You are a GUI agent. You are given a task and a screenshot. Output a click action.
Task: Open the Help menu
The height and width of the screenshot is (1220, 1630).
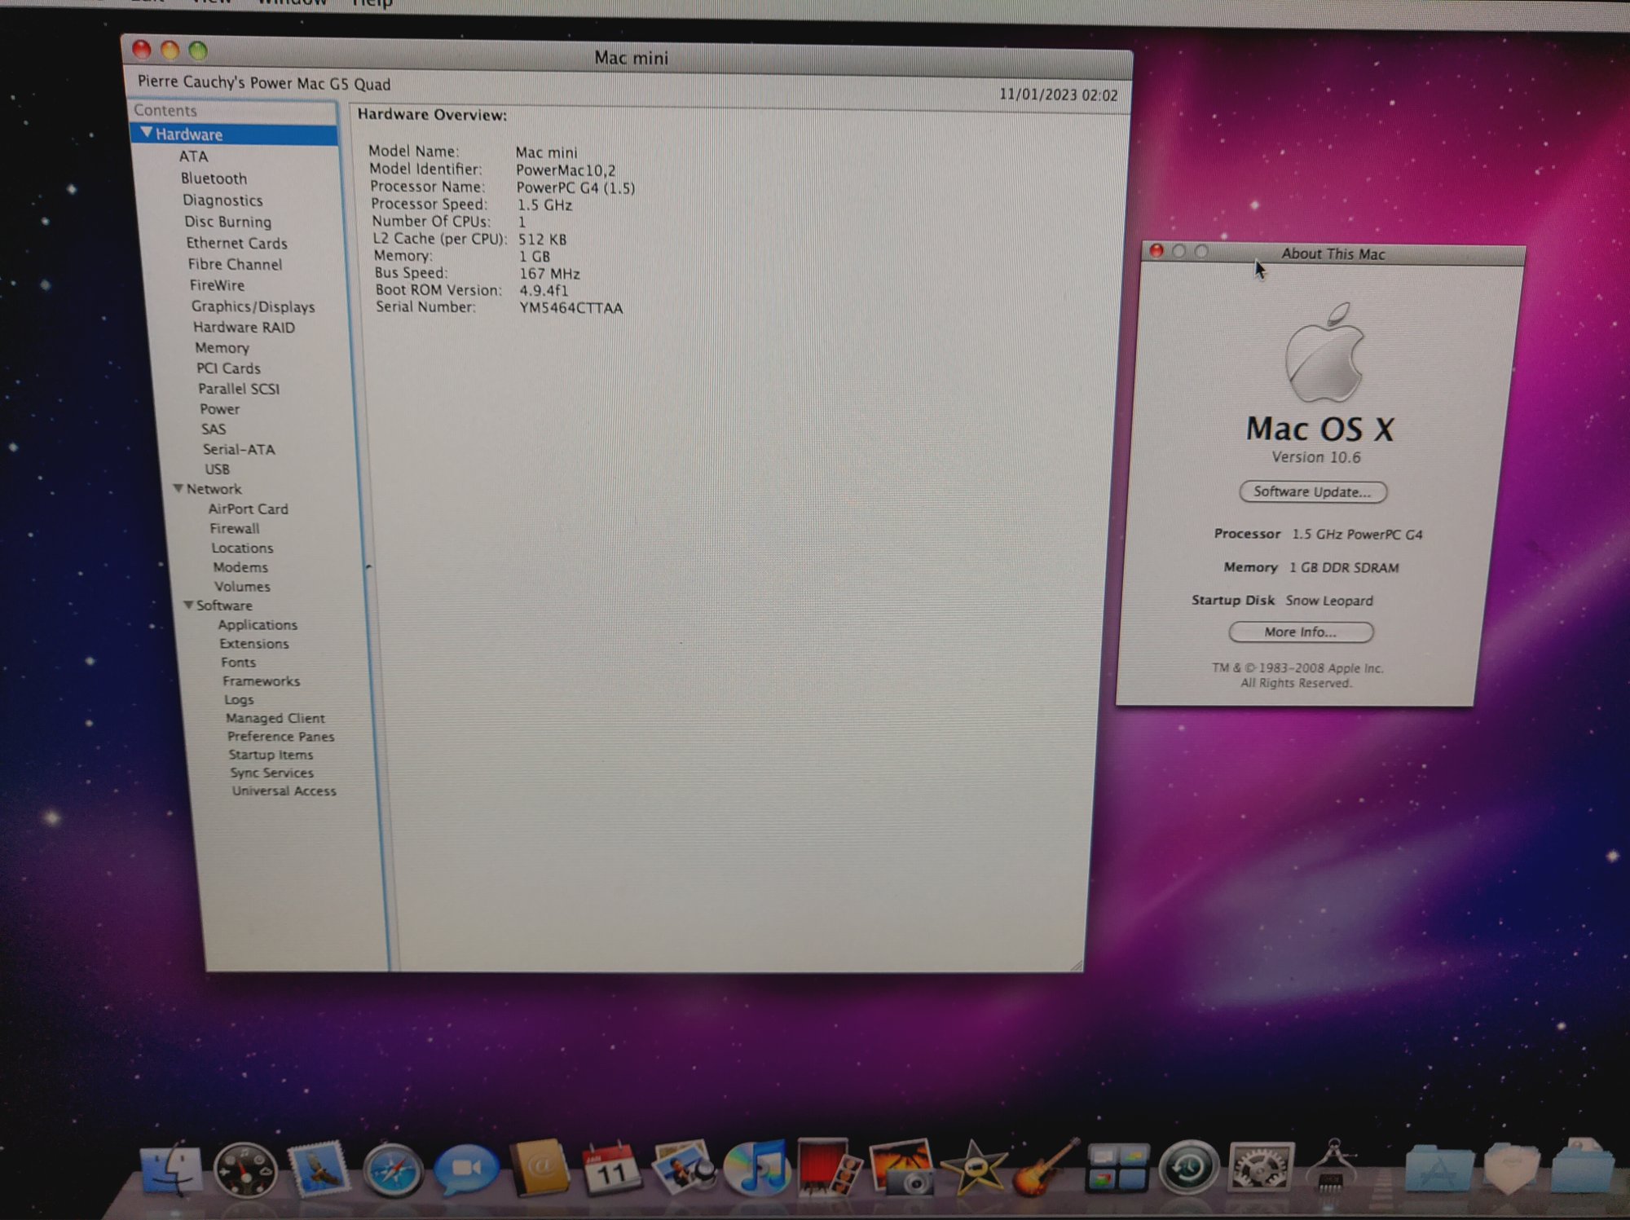372,3
